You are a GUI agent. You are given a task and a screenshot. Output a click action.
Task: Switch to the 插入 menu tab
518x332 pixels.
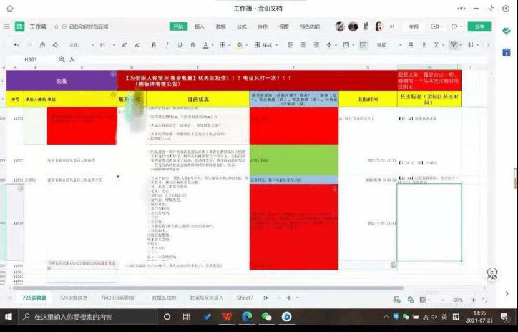pyautogui.click(x=200, y=27)
